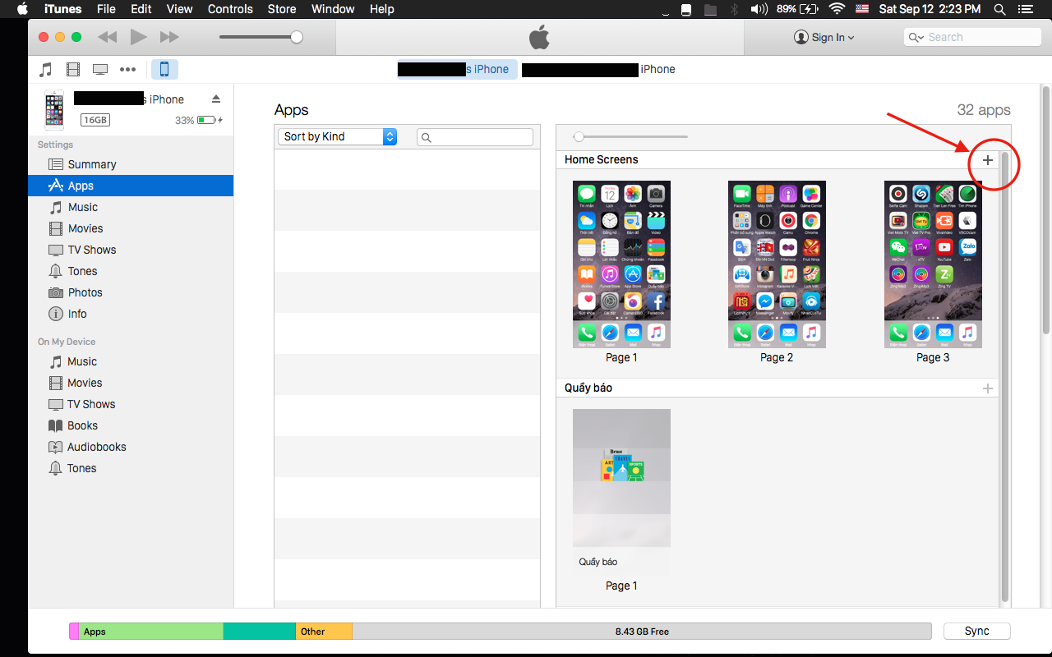Open Notification Center from menu bar
The image size is (1052, 657).
[x=1027, y=9]
